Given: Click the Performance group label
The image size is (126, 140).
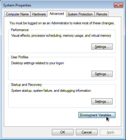Looking at the screenshot, I should (20, 30).
